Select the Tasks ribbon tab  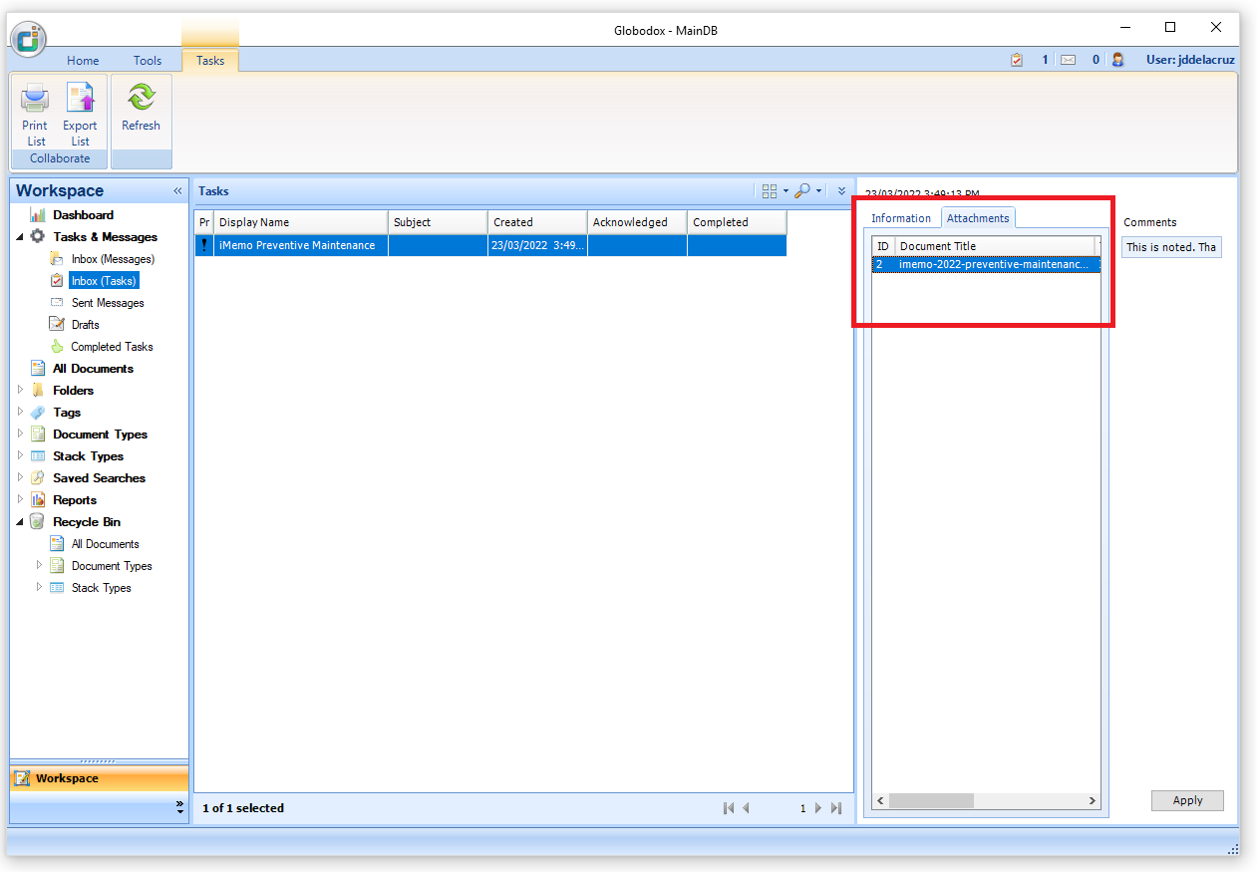tap(210, 61)
